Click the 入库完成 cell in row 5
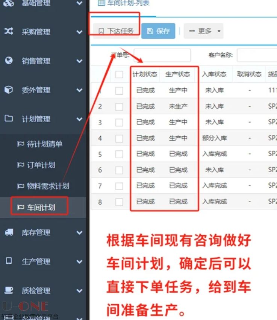Image resolution: width=277 pixels, height=320 pixels. [215, 154]
